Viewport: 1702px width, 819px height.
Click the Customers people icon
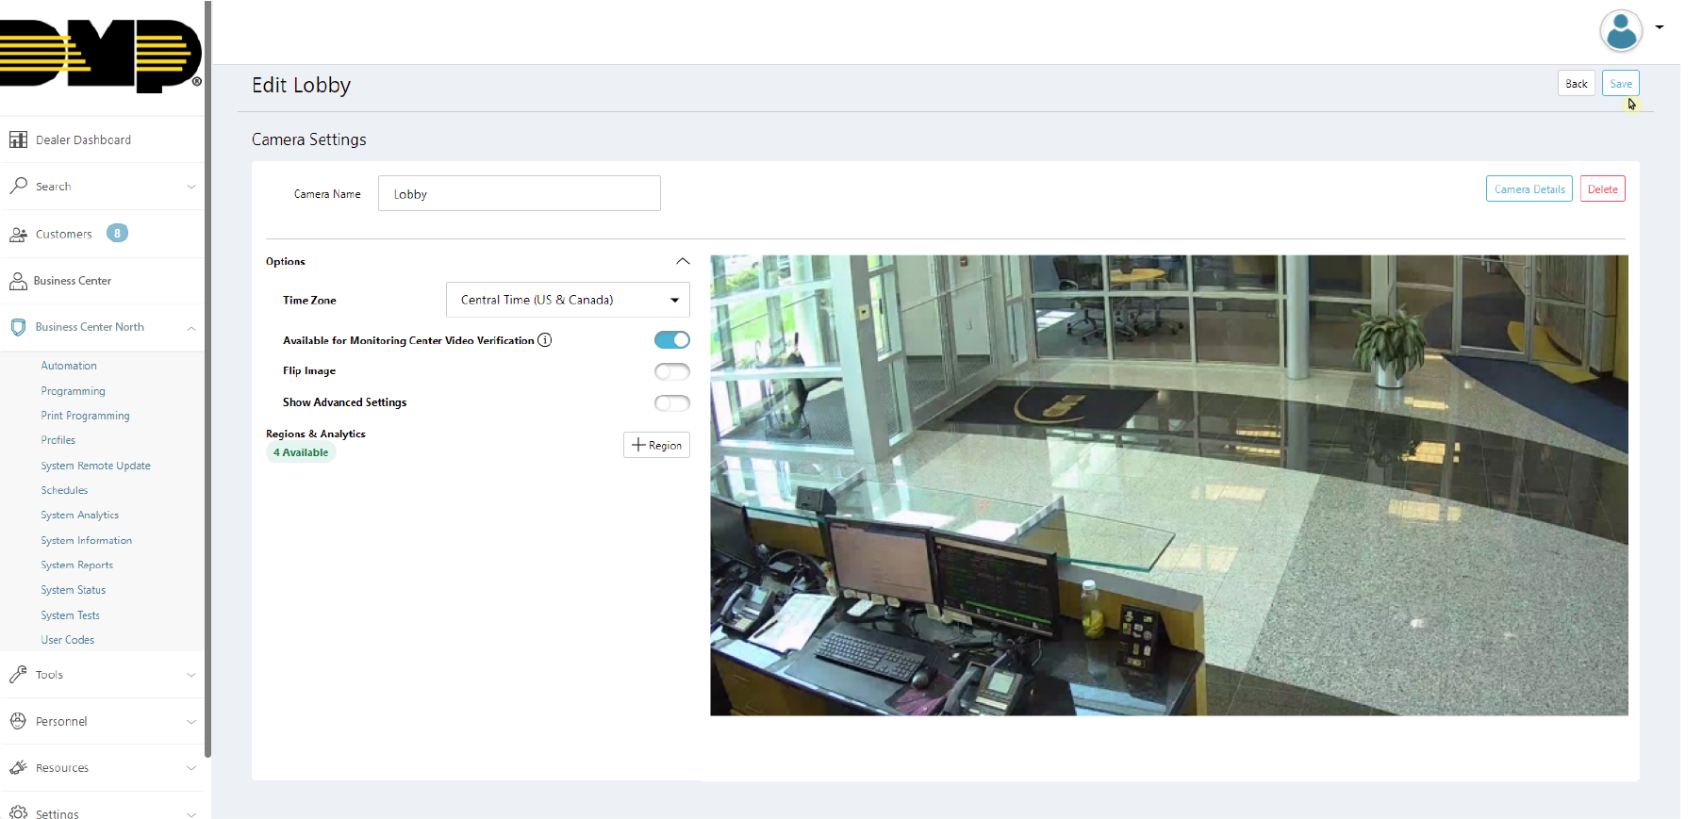pos(18,234)
